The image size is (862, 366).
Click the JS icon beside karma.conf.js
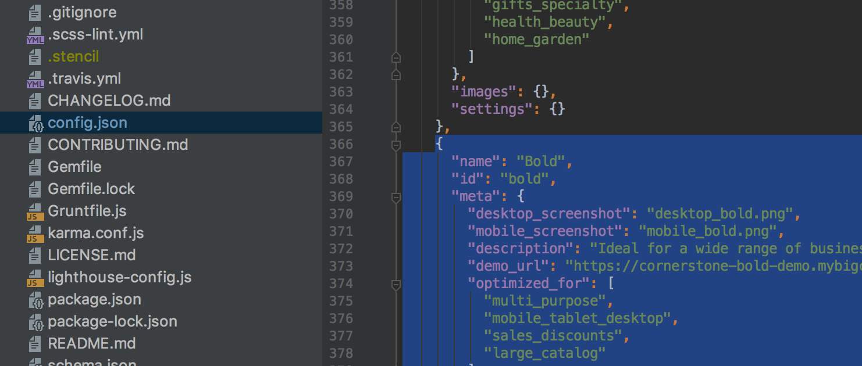tap(35, 234)
